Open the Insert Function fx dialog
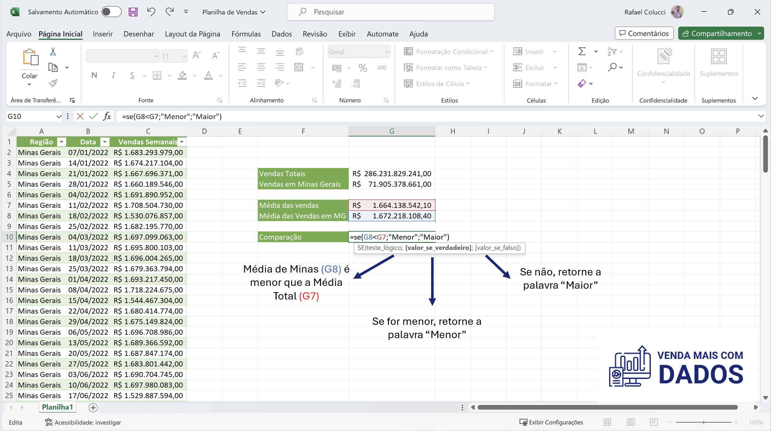This screenshot has height=431, width=771. 107,116
